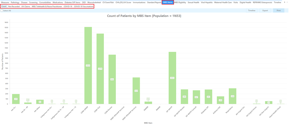Go to the AH Claims sub-tab
Viewport: 289px width, 125px height.
(x=26, y=6)
